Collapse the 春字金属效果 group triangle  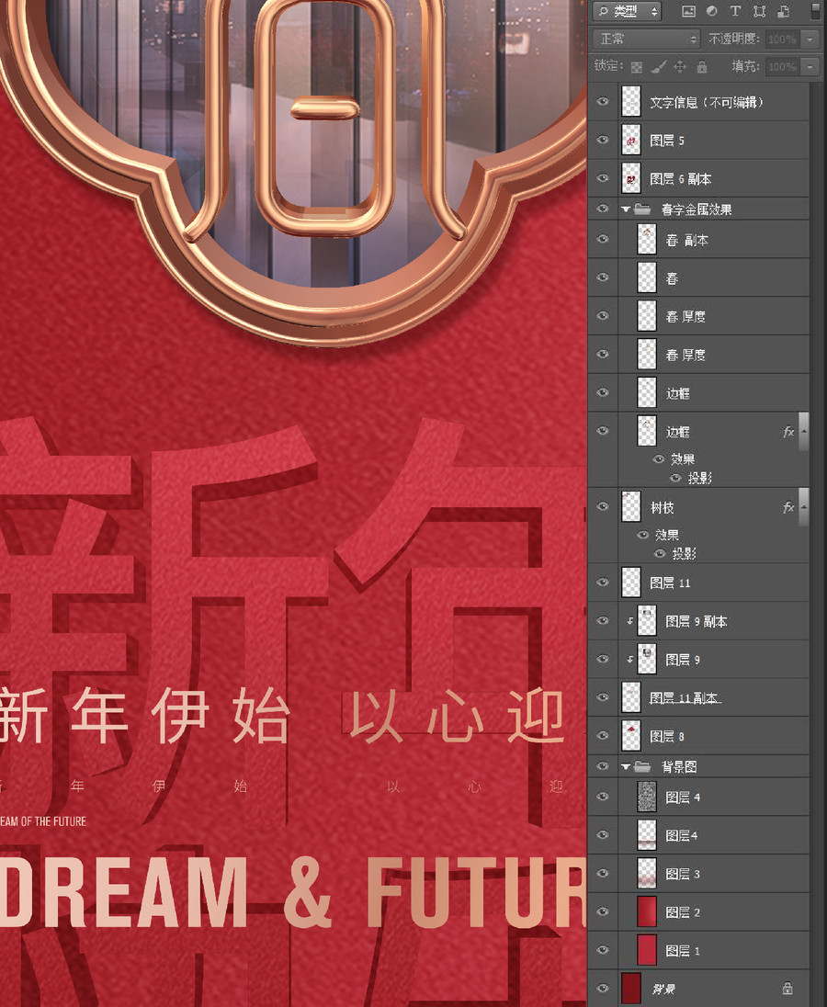pyautogui.click(x=626, y=209)
